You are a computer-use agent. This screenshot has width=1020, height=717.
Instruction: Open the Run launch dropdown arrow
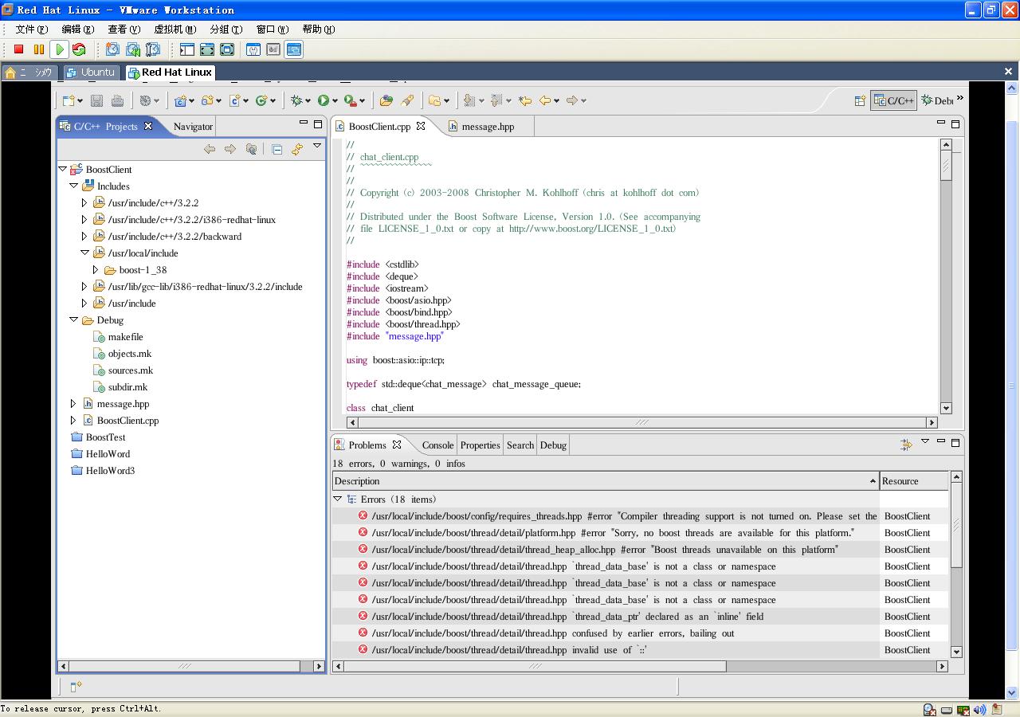pyautogui.click(x=335, y=101)
